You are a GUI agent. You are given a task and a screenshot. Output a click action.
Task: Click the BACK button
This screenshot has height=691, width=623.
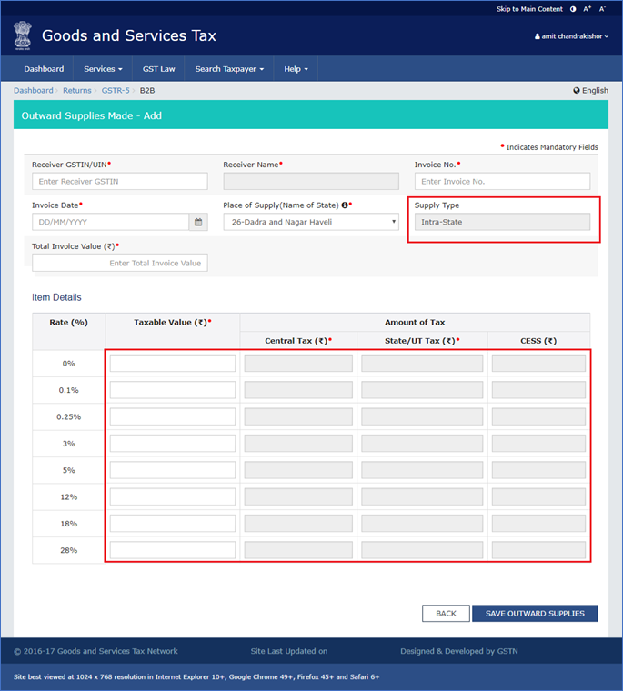pyautogui.click(x=446, y=614)
